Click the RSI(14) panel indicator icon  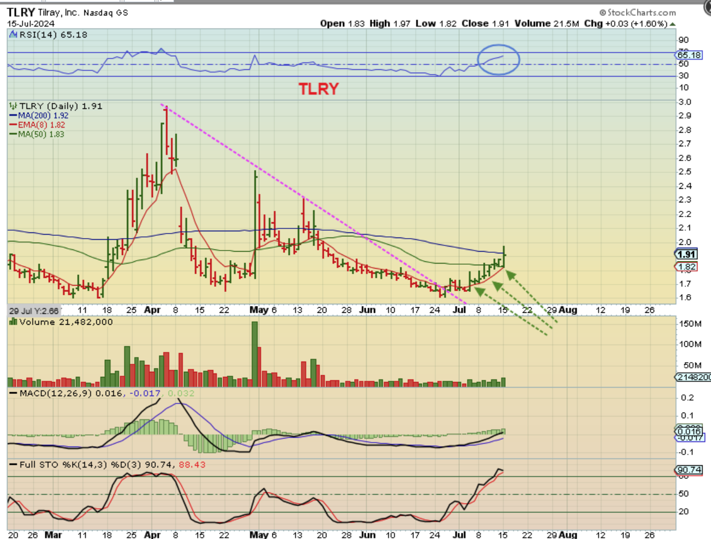[11, 35]
